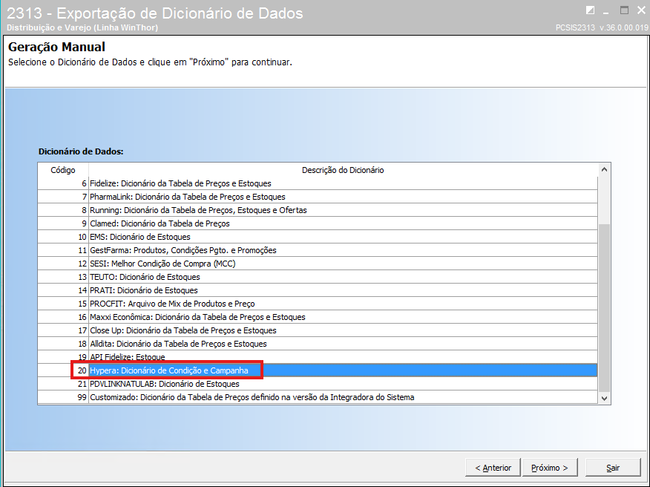Click the vertical scrollbar thumb of the list
This screenshot has width=650, height=487.
[x=605, y=307]
